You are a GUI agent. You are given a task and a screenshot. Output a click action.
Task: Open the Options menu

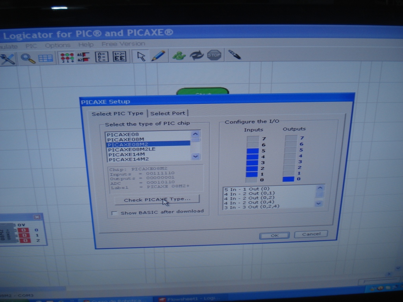[57, 46]
